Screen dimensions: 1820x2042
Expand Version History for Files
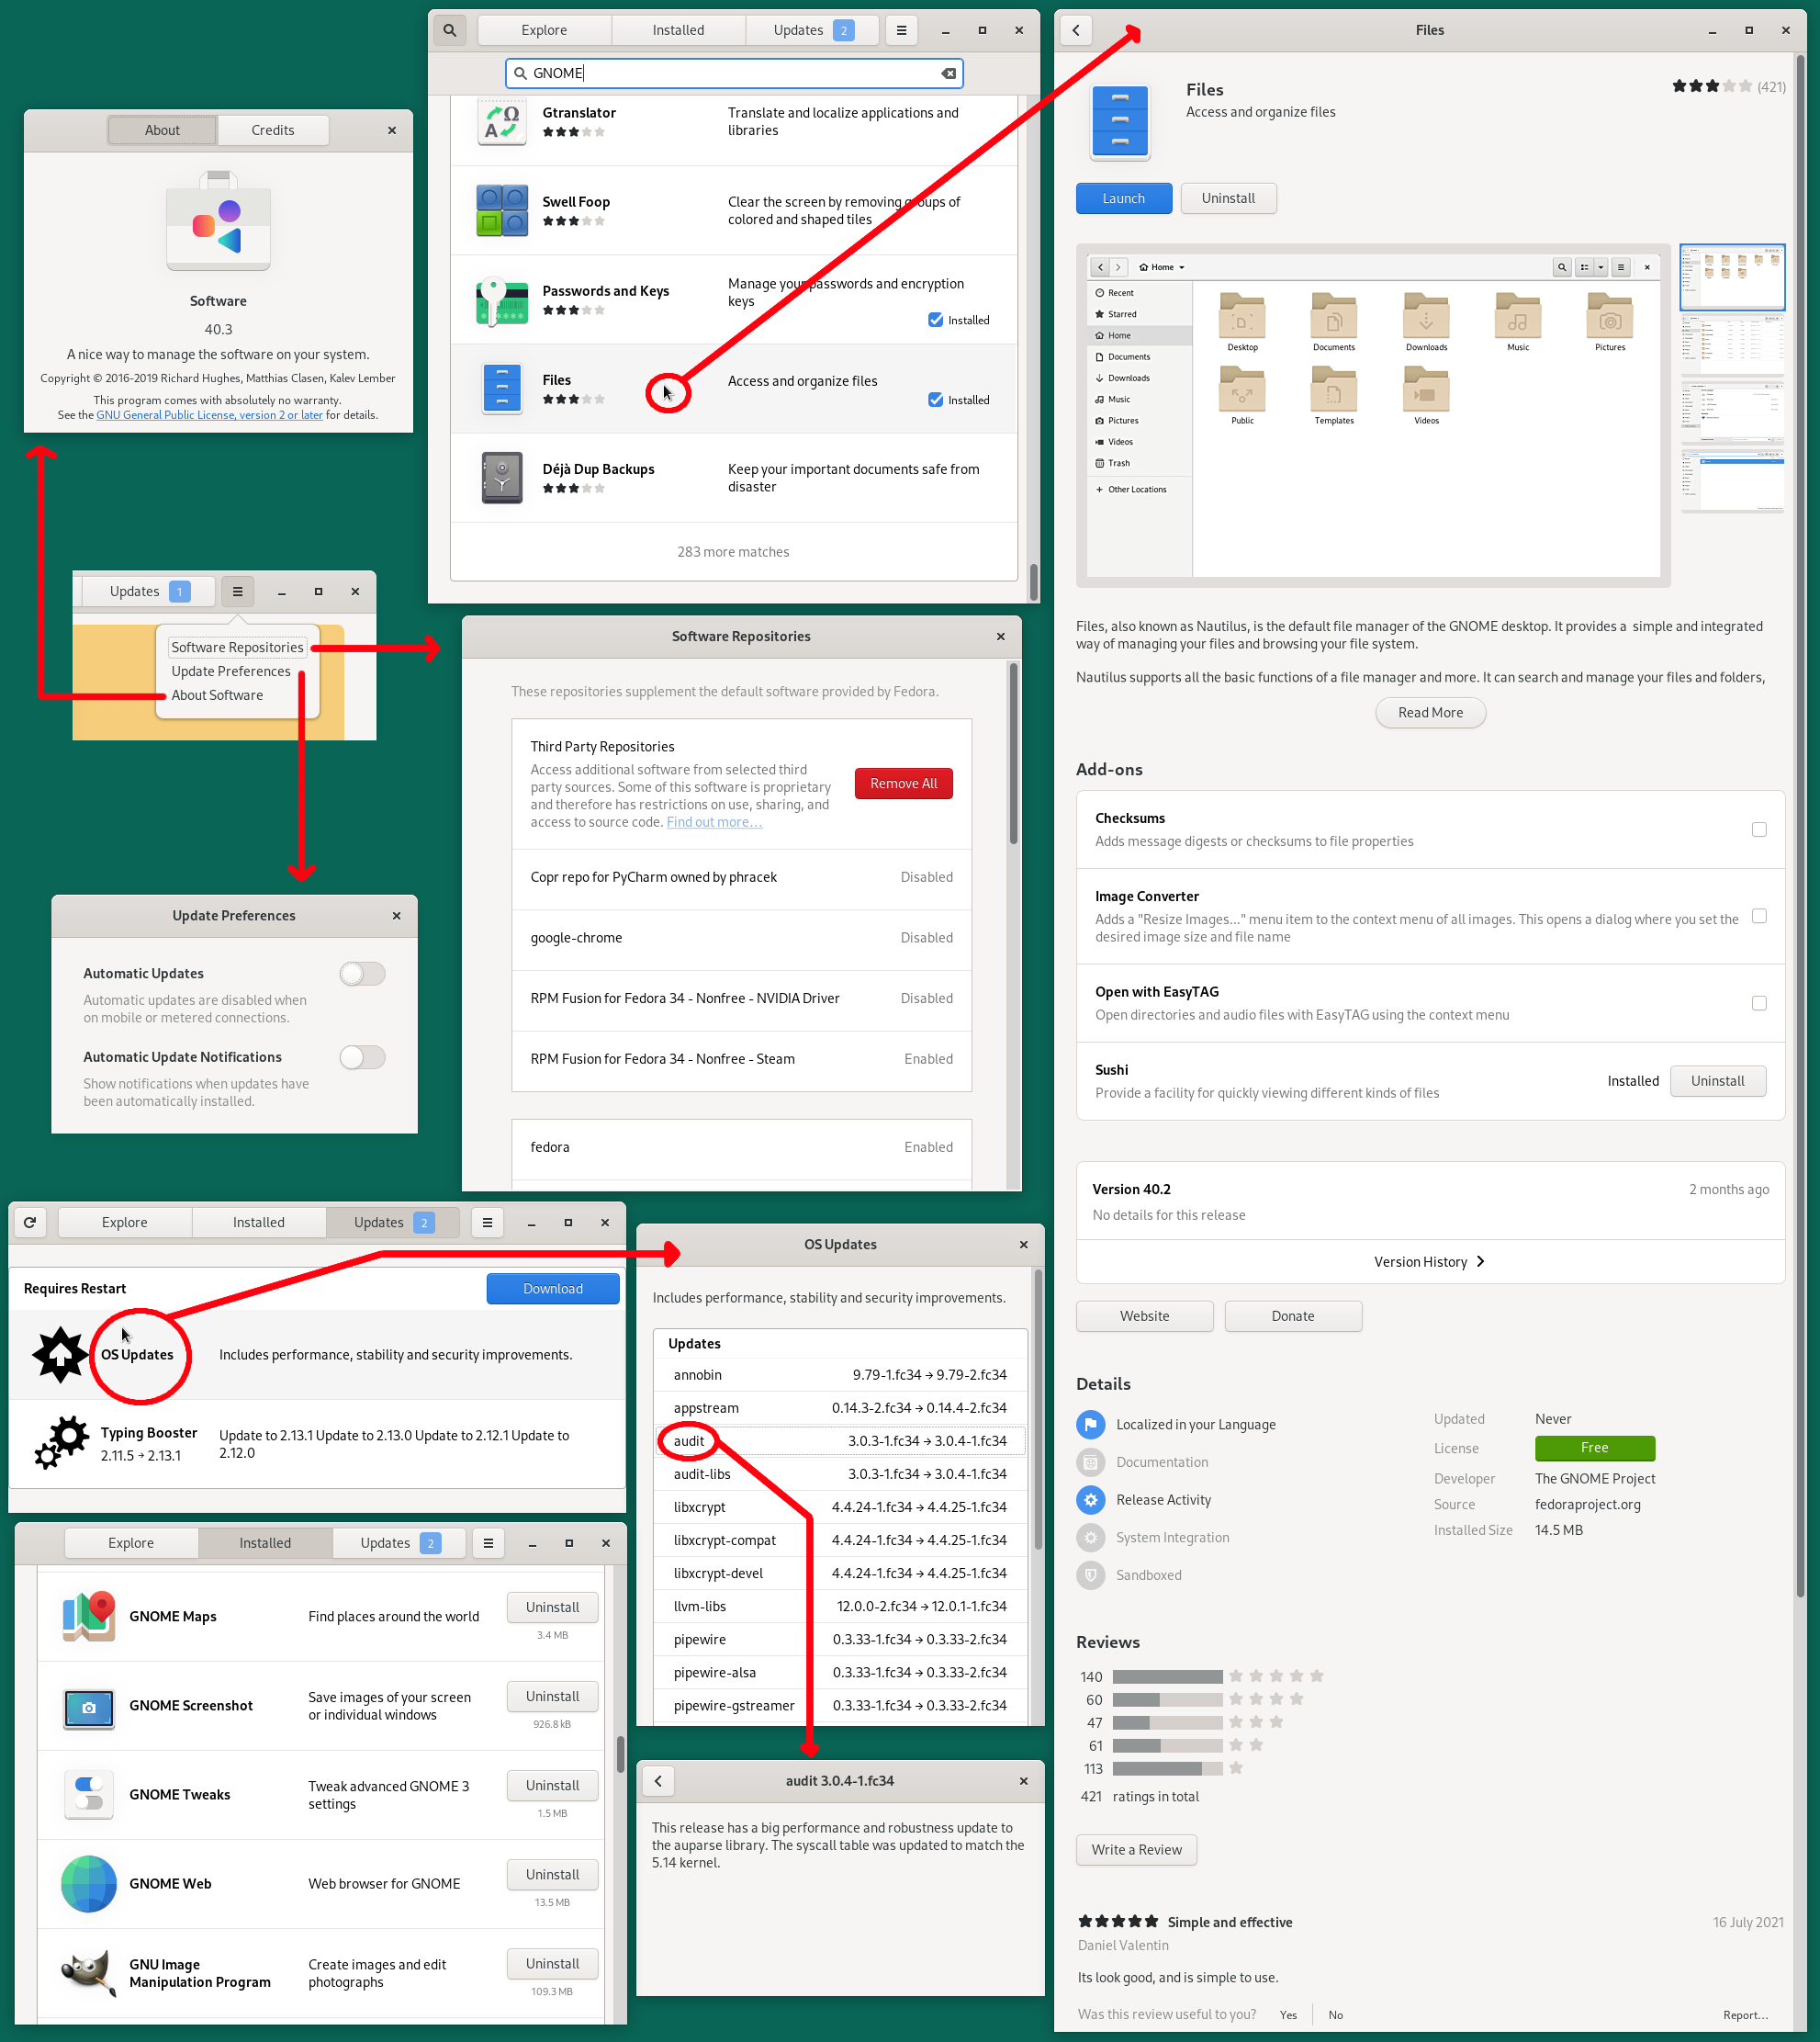point(1429,1261)
